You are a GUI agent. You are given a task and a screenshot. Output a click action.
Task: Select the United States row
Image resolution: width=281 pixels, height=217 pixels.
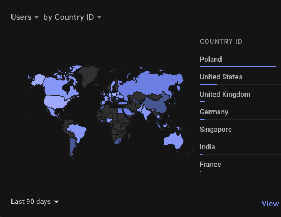(240, 77)
